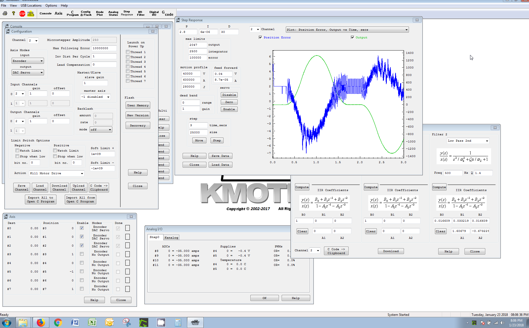Open the Axis Modes input Encoder dropdown
The width and height of the screenshot is (529, 328).
[28, 61]
